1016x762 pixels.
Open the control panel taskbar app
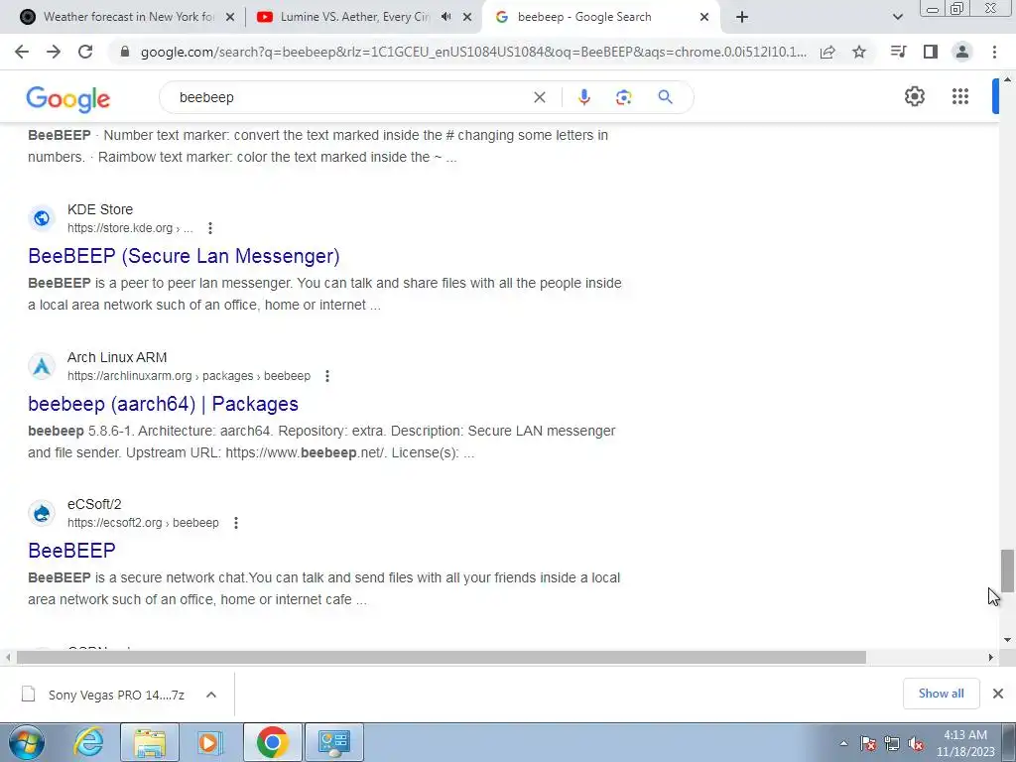[x=333, y=742]
